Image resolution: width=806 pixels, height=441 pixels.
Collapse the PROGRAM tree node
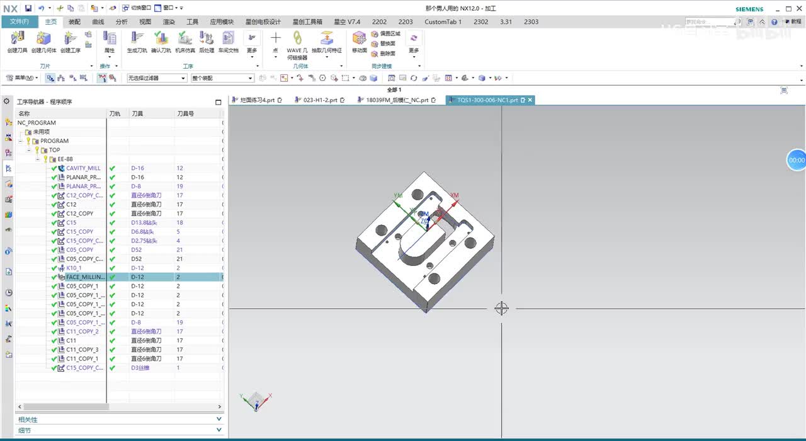(x=21, y=141)
